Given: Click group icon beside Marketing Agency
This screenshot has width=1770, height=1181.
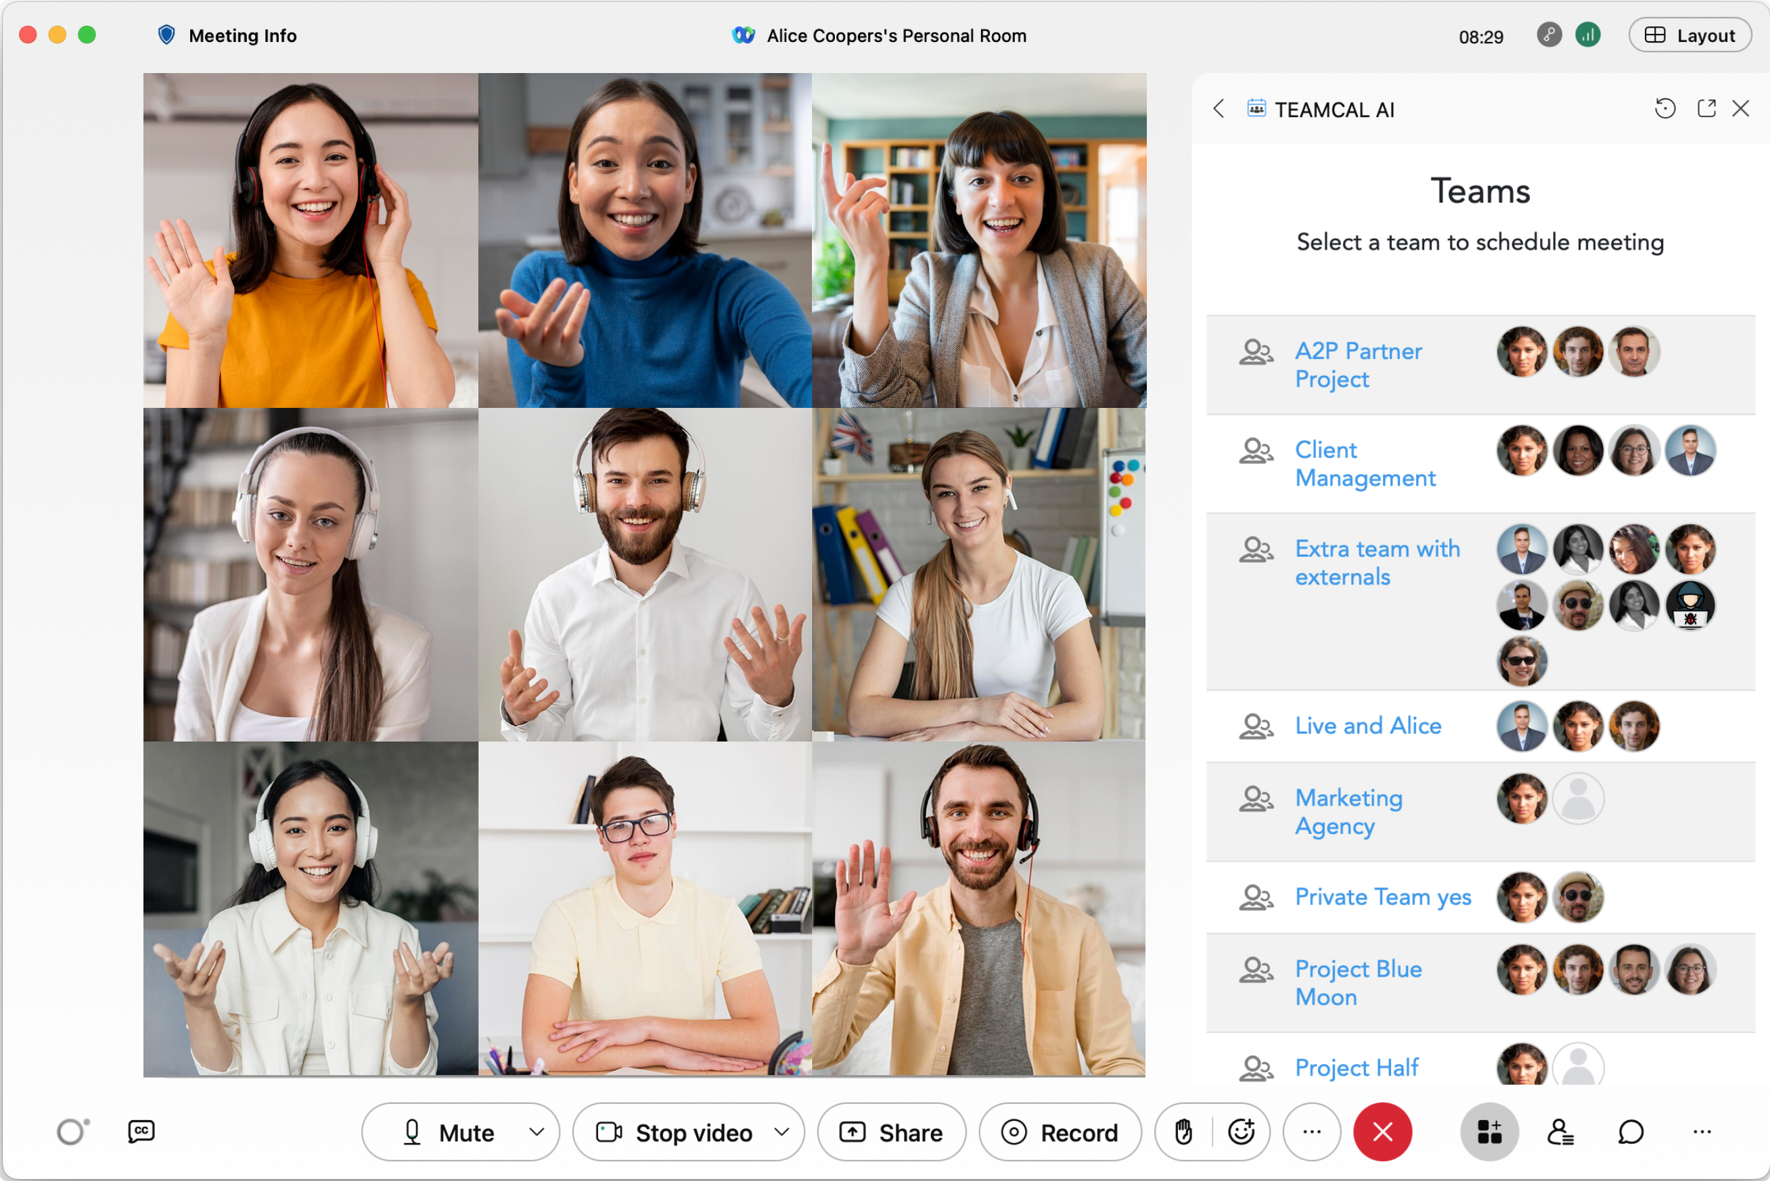Looking at the screenshot, I should [1256, 798].
